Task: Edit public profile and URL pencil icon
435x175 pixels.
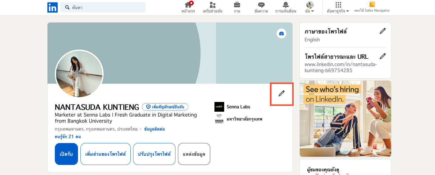Action: (x=383, y=56)
